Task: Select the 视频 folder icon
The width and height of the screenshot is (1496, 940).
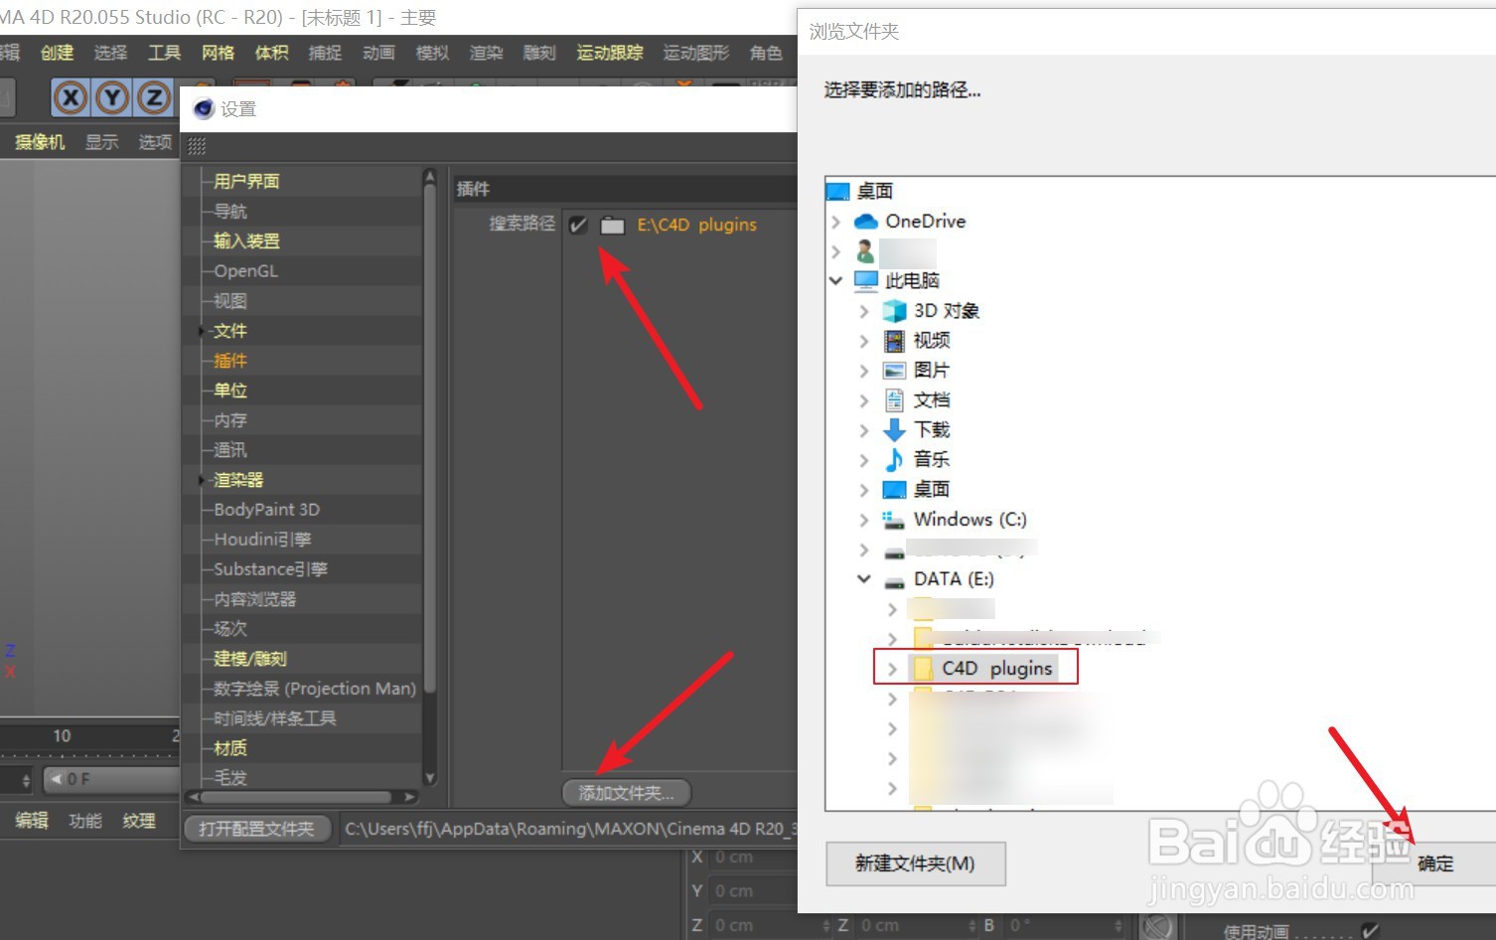Action: [894, 341]
